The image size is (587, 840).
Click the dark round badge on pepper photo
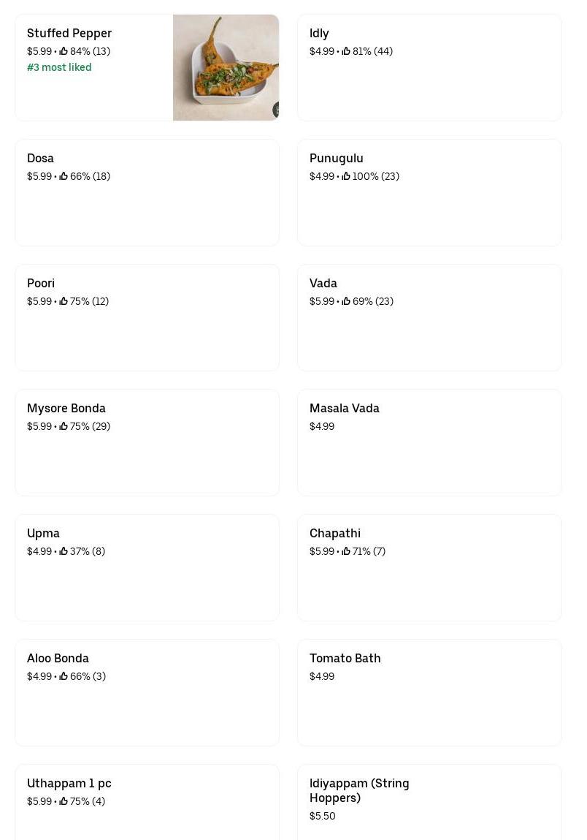point(276,110)
